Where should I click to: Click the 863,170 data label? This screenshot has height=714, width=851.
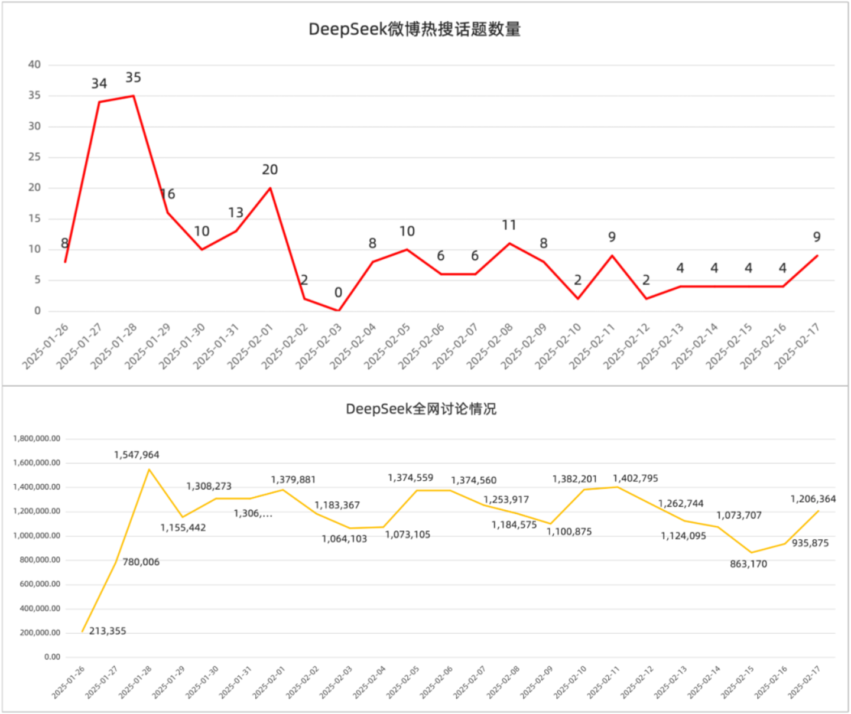pyautogui.click(x=748, y=564)
